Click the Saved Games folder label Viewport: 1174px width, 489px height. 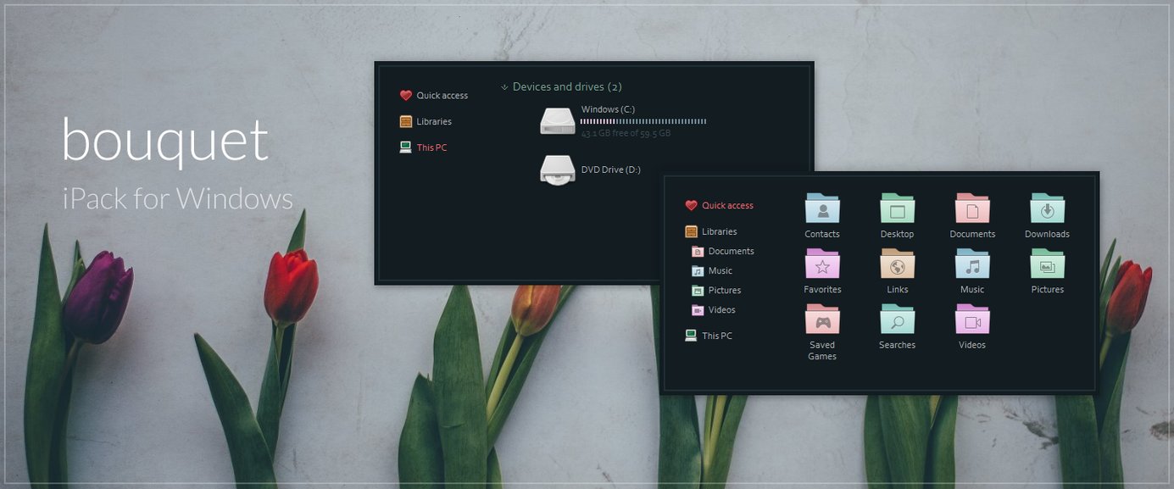pyautogui.click(x=822, y=351)
